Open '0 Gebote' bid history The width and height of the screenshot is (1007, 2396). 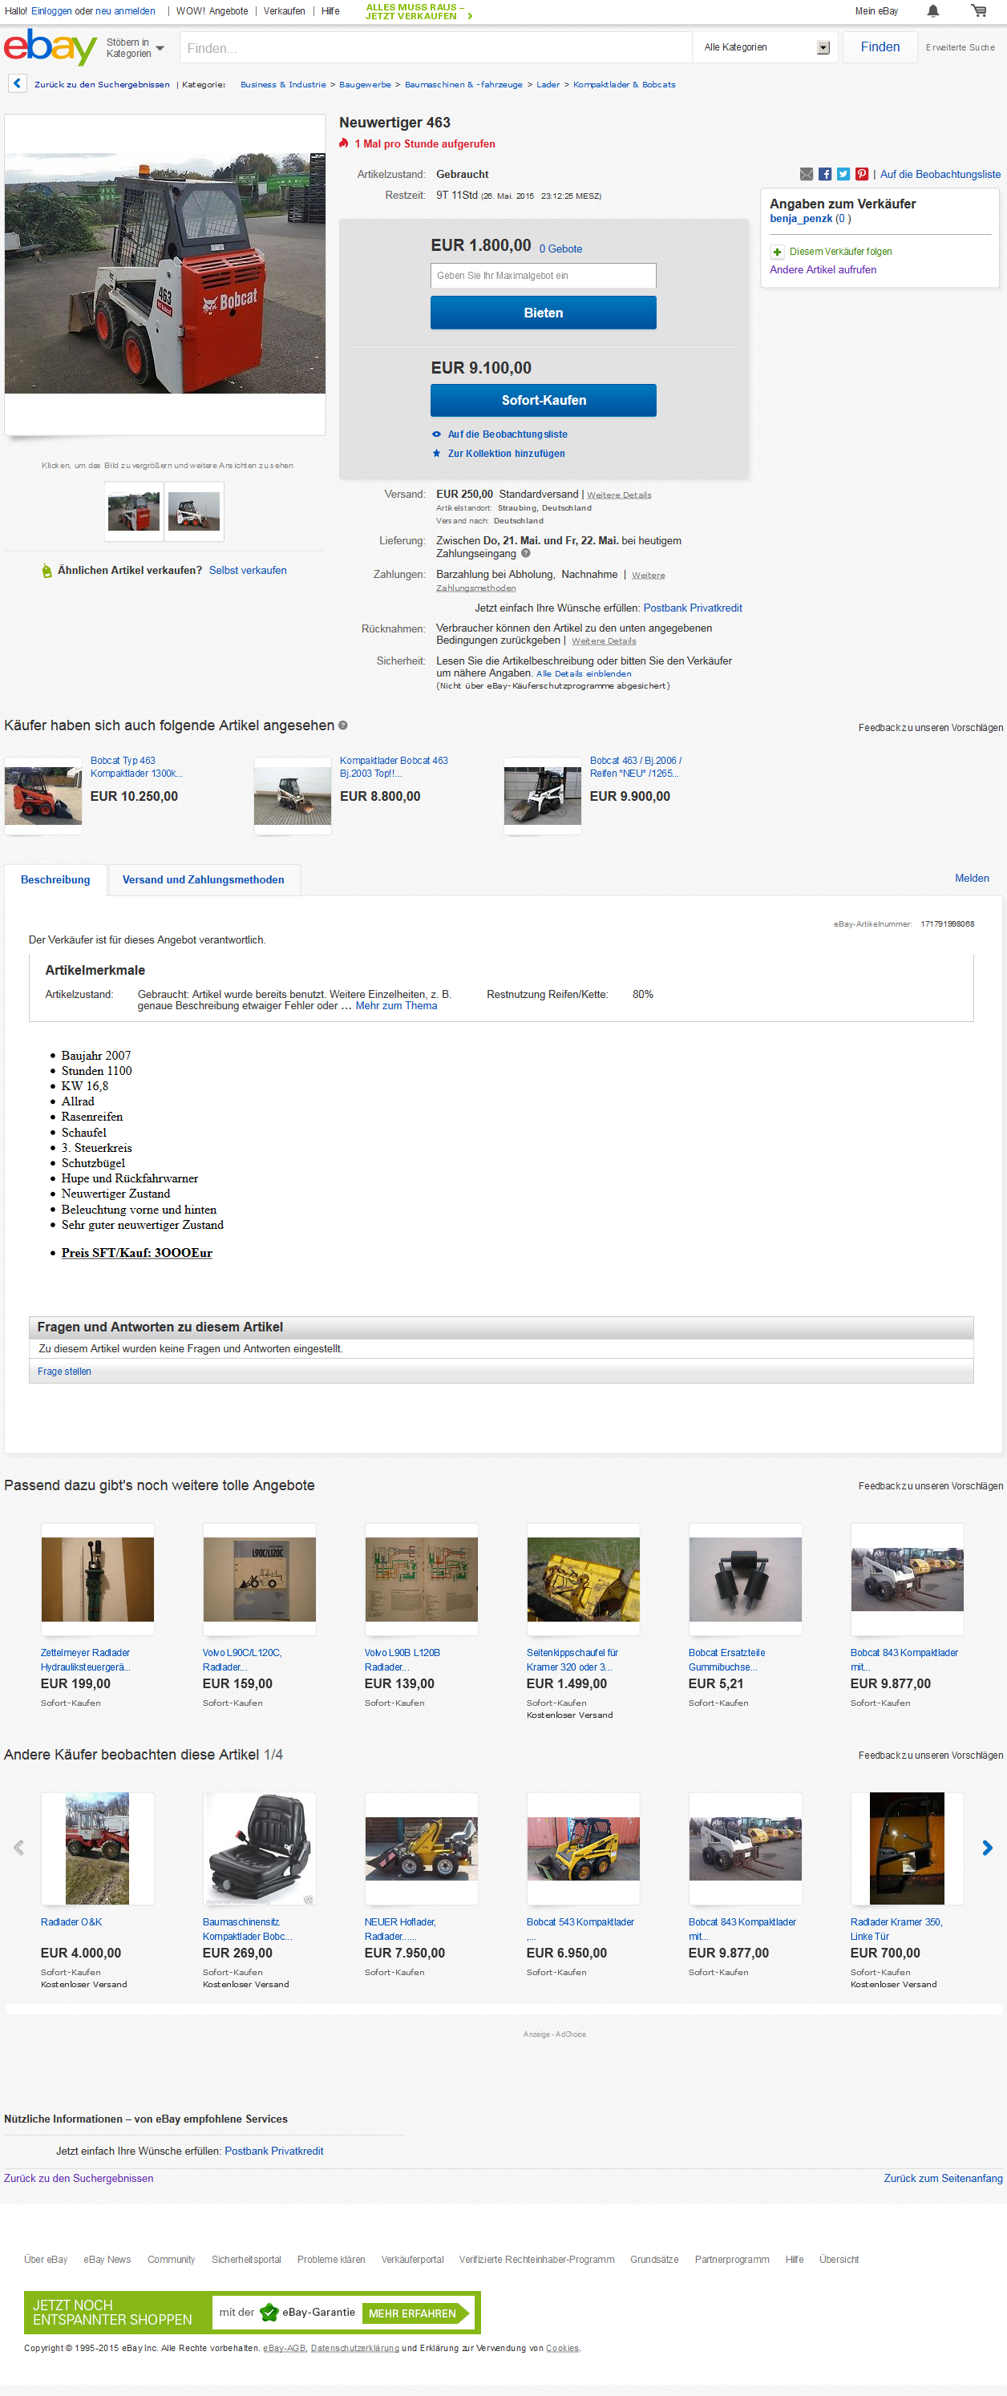[560, 249]
